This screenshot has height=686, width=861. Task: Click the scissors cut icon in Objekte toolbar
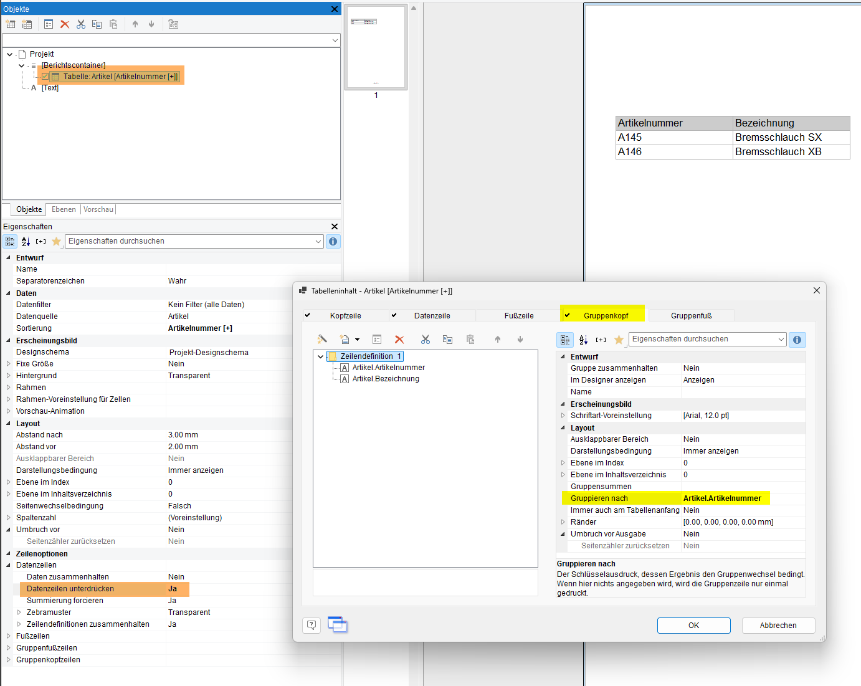point(81,24)
